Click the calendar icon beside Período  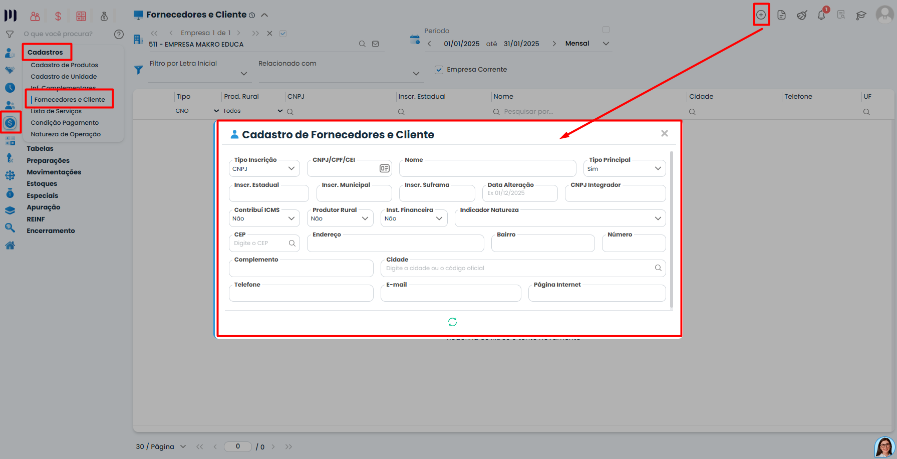click(415, 40)
